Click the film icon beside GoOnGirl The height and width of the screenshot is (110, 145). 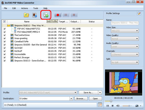point(12,48)
